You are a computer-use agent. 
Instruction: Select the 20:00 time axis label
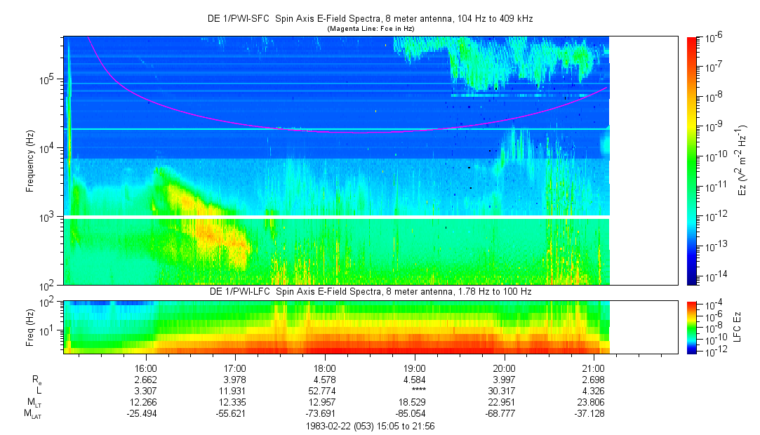505,368
